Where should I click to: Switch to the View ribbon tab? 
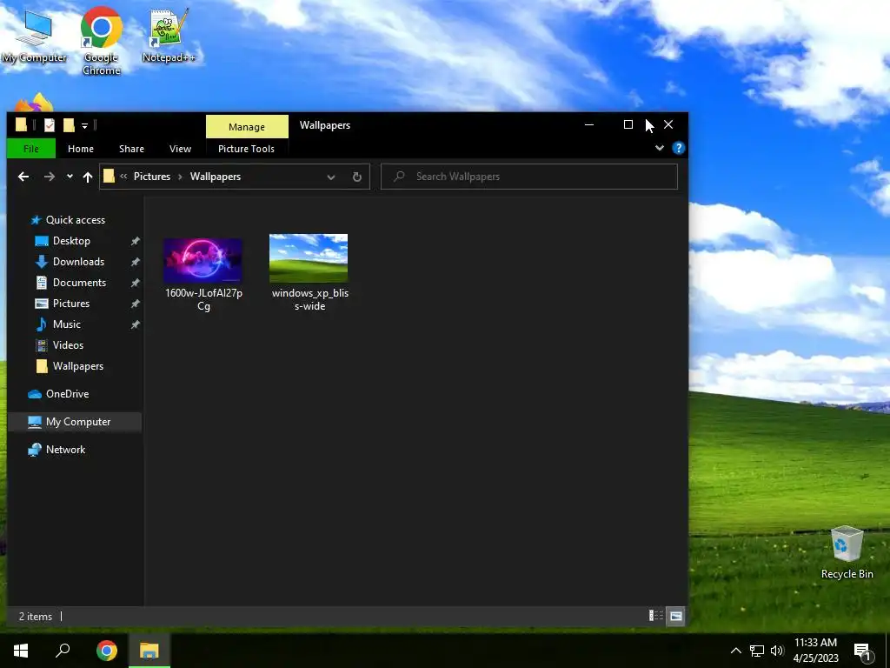(x=180, y=149)
